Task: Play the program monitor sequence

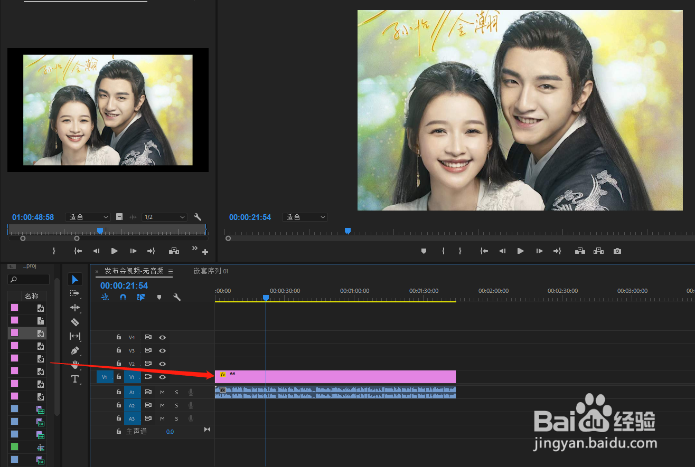Action: (x=520, y=251)
